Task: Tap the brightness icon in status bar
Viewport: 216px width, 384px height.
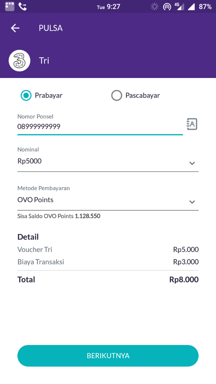Action: (x=154, y=6)
